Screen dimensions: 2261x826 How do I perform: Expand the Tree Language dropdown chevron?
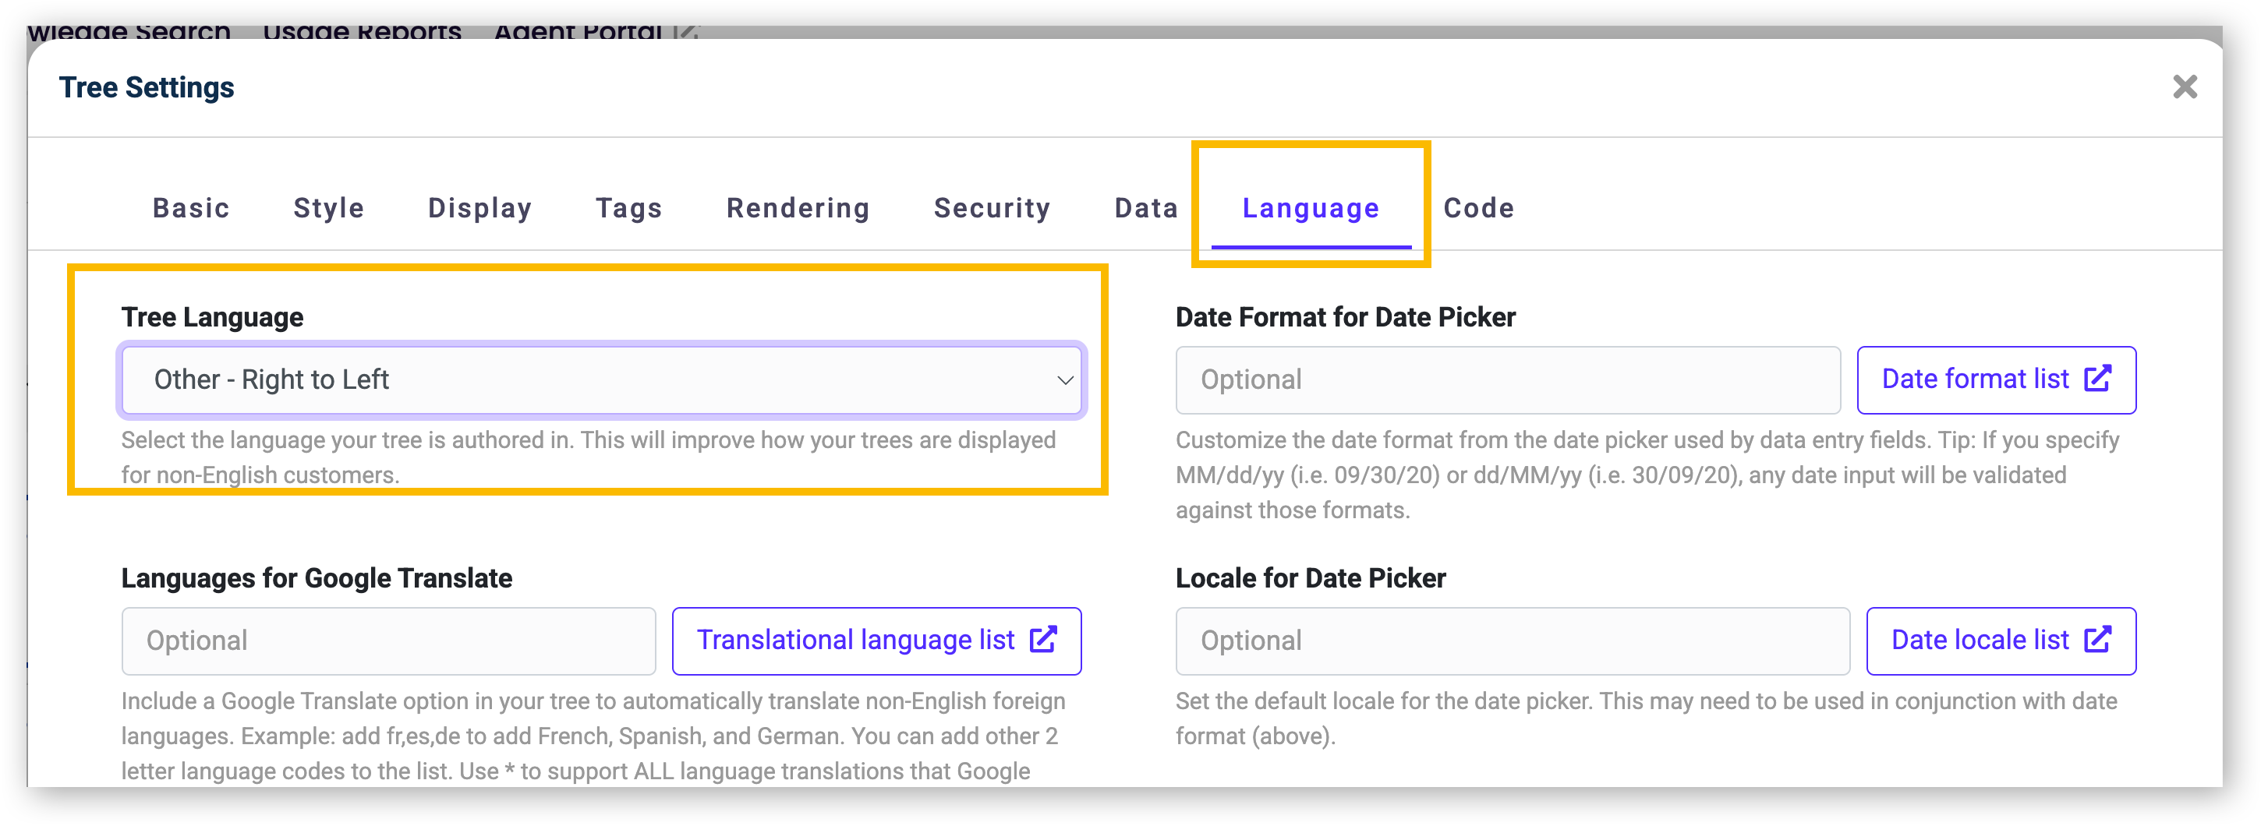click(1065, 380)
